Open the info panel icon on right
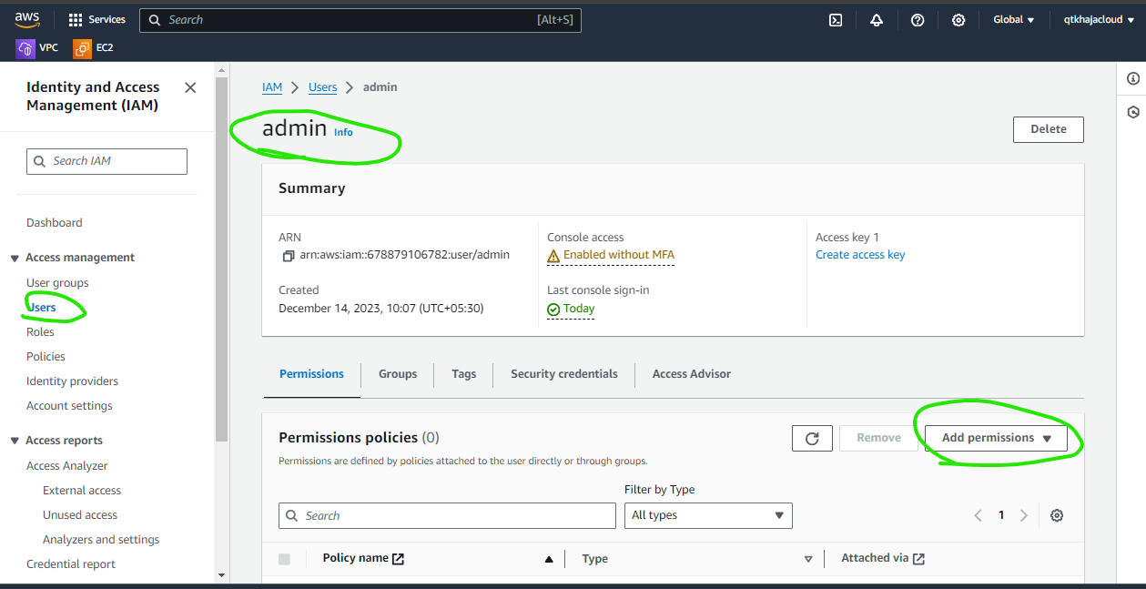Image resolution: width=1146 pixels, height=589 pixels. point(1133,79)
